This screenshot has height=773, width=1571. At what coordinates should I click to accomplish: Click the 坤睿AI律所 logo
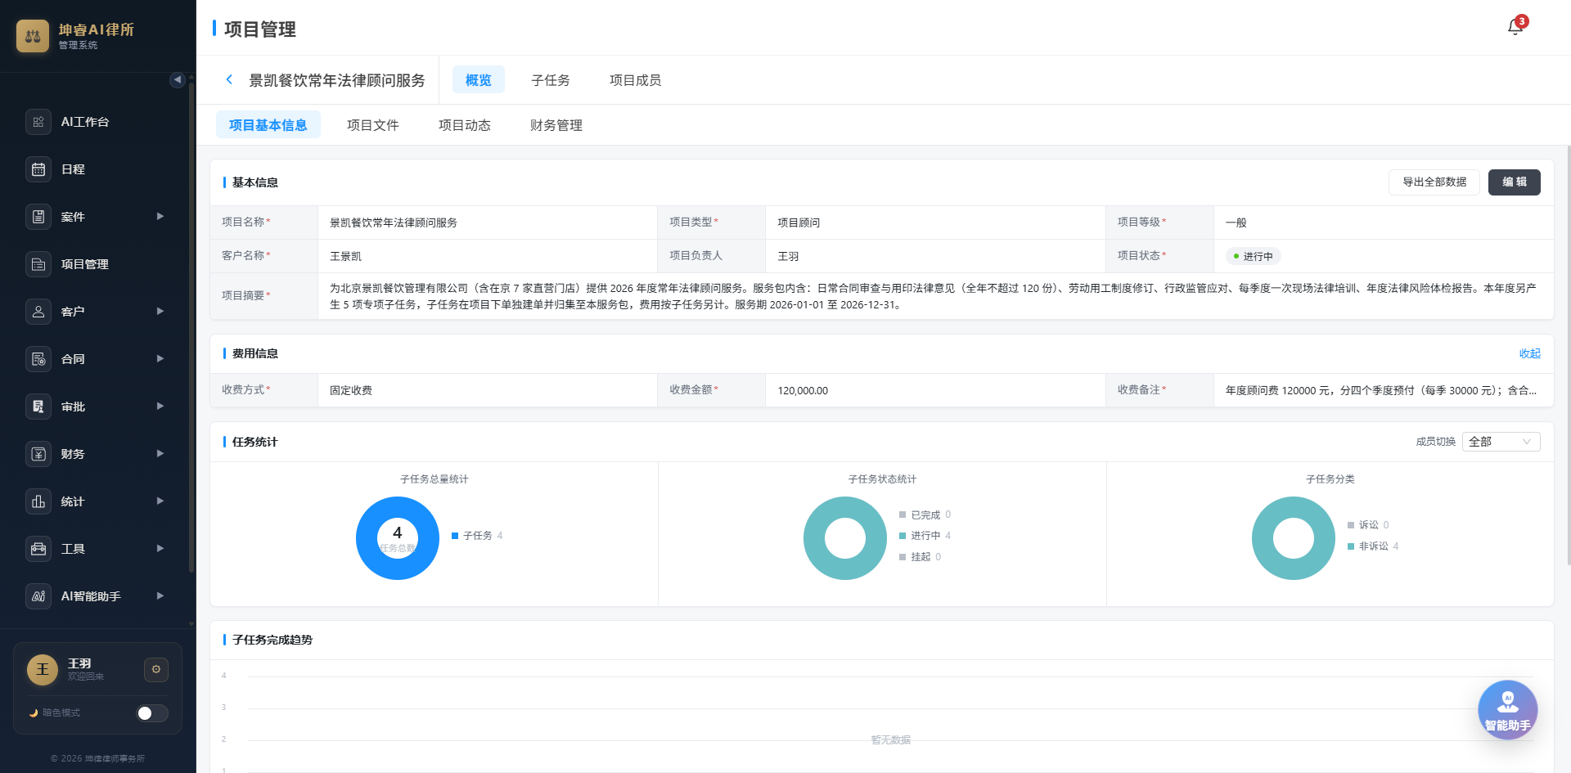point(33,36)
